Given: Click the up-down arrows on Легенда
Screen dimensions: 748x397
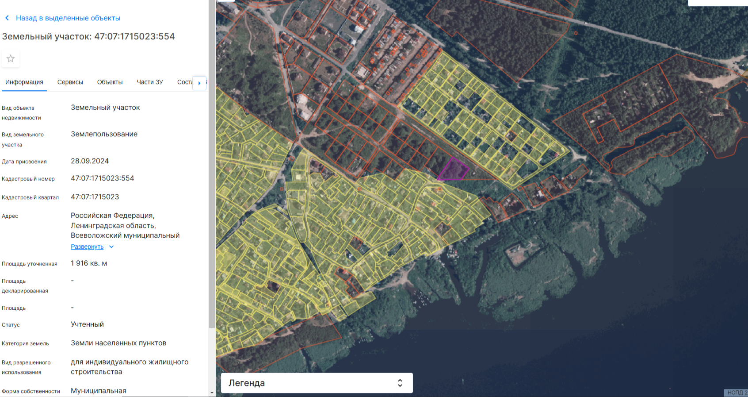Looking at the screenshot, I should coord(400,383).
